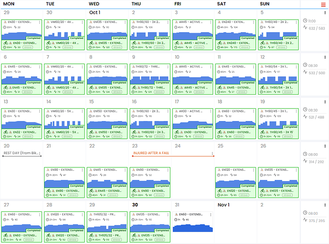Viewport: 329px width, 244px height.
Task: Click the kebab menu on October 4 EN240 workout
Action: 255,22
